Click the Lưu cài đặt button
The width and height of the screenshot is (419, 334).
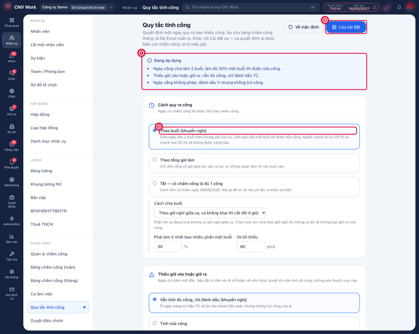coord(346,27)
